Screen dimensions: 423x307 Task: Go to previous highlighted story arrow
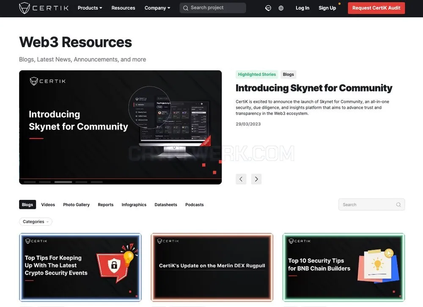[x=241, y=179]
